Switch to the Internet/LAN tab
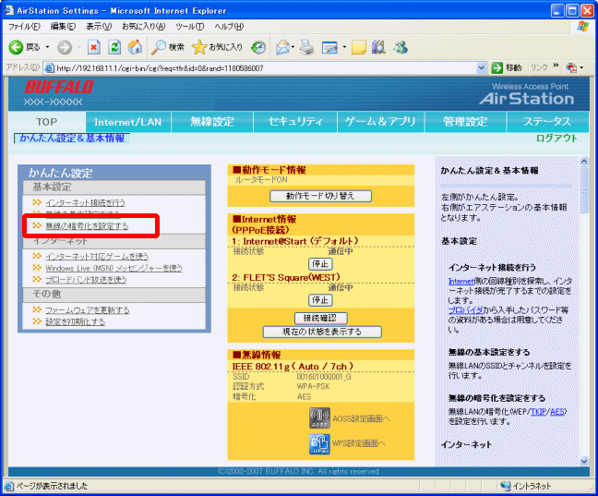The height and width of the screenshot is (496, 598). pyautogui.click(x=128, y=122)
